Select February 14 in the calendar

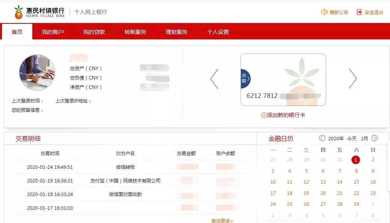click(x=340, y=182)
